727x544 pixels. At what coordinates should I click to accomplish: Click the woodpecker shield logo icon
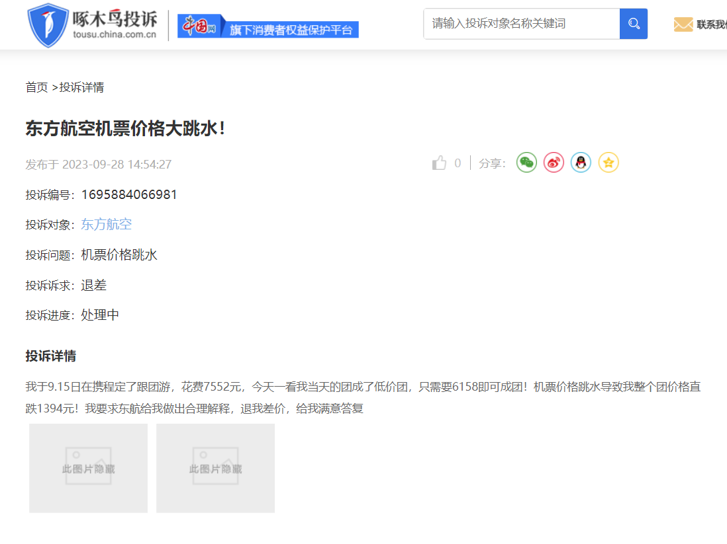(x=48, y=24)
